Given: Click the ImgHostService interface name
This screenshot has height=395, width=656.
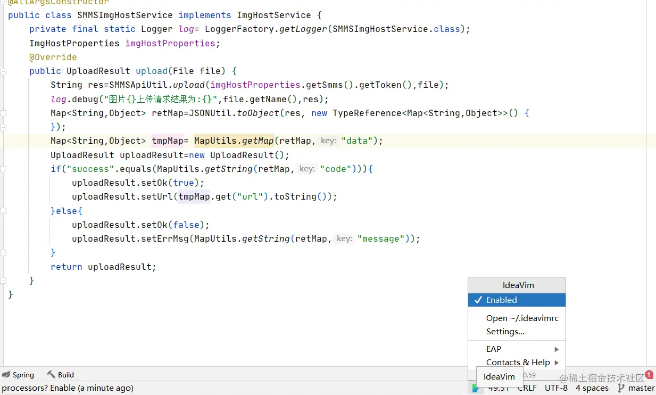Looking at the screenshot, I should click(274, 15).
